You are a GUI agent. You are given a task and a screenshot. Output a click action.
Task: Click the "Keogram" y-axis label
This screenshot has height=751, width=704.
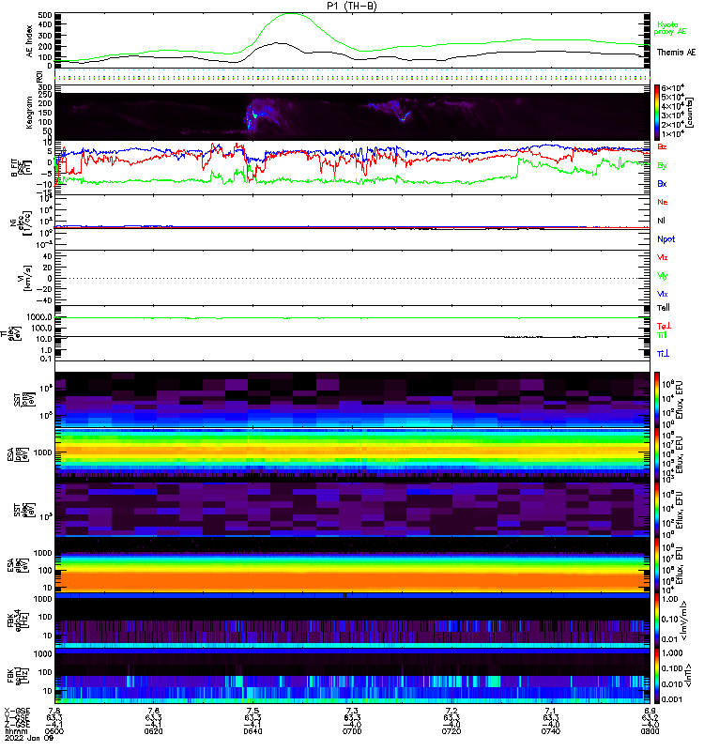[x=29, y=112]
